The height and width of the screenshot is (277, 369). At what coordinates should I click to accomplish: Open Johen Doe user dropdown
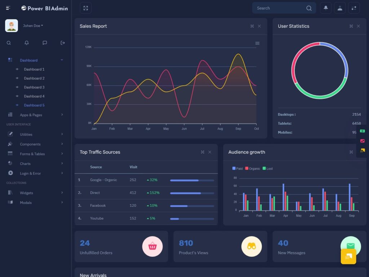pos(33,26)
